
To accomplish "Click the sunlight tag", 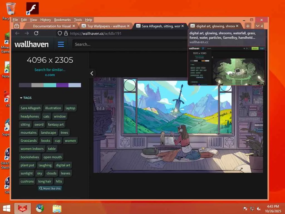I will [26, 173].
